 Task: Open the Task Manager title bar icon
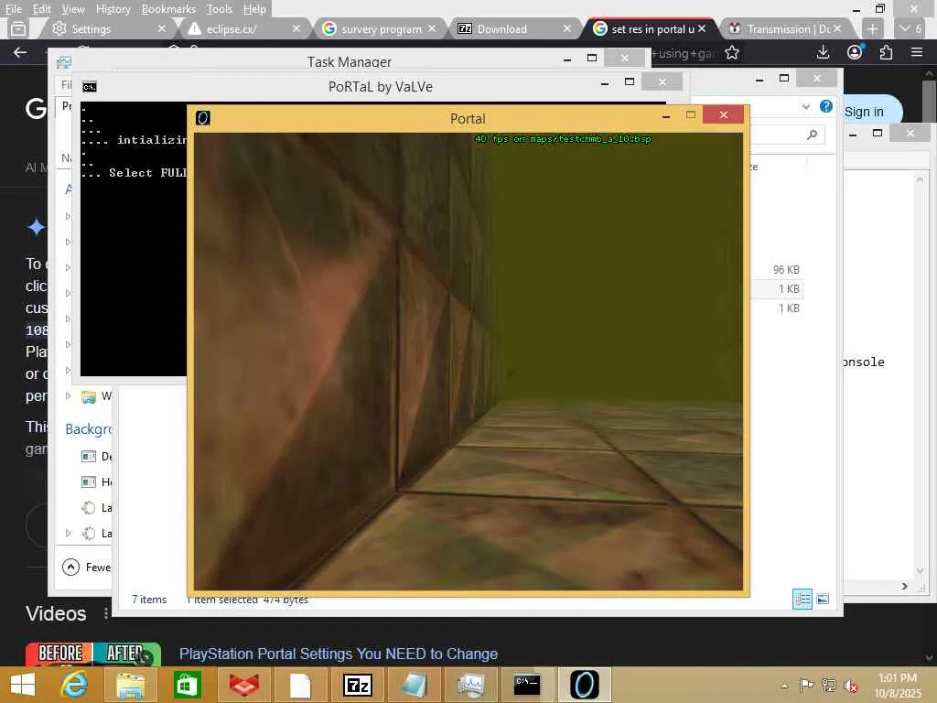(63, 62)
